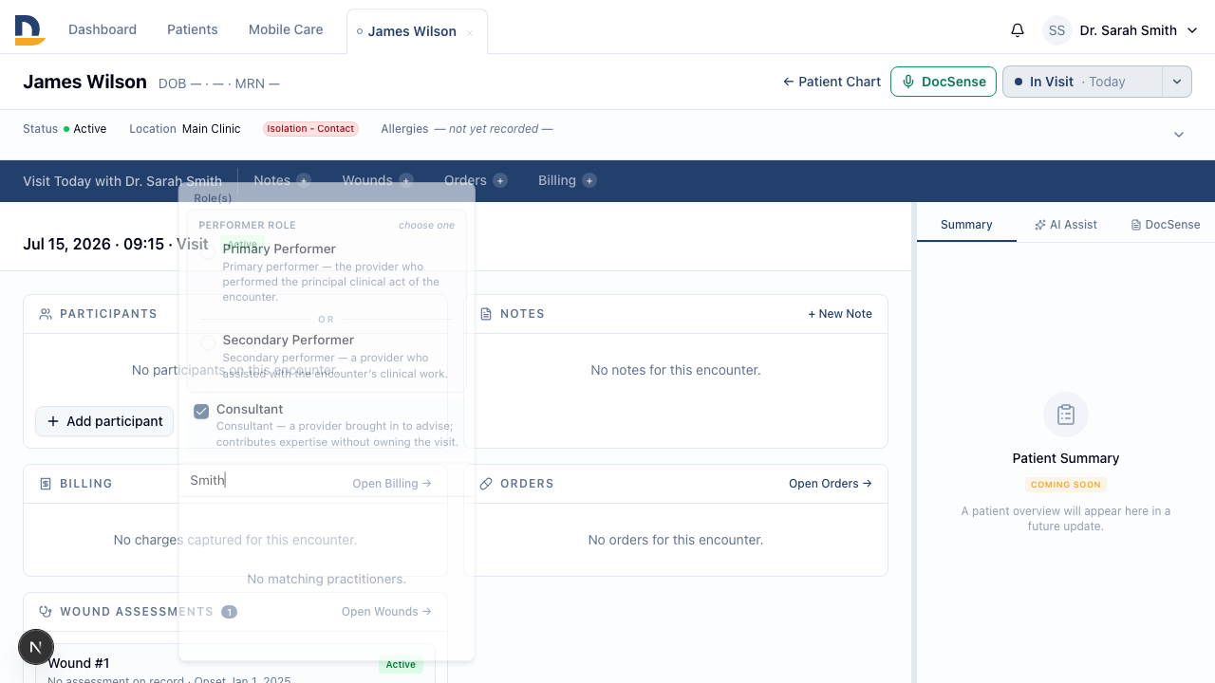Screen dimensions: 1215x683
Task: Switch to the James Wilson tab
Action: [412, 31]
